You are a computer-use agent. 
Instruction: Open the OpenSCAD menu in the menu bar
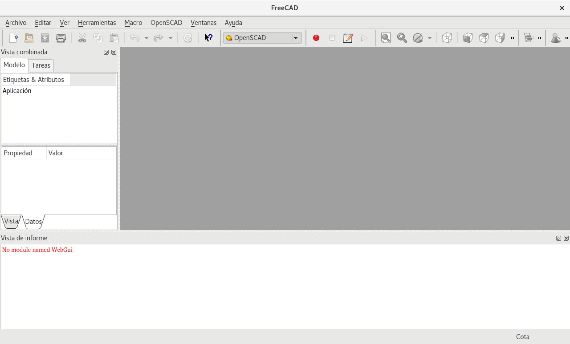[x=167, y=23]
